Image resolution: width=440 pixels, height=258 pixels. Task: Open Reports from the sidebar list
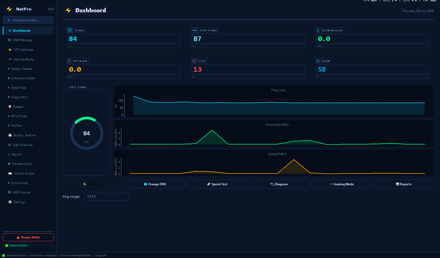tap(28, 154)
